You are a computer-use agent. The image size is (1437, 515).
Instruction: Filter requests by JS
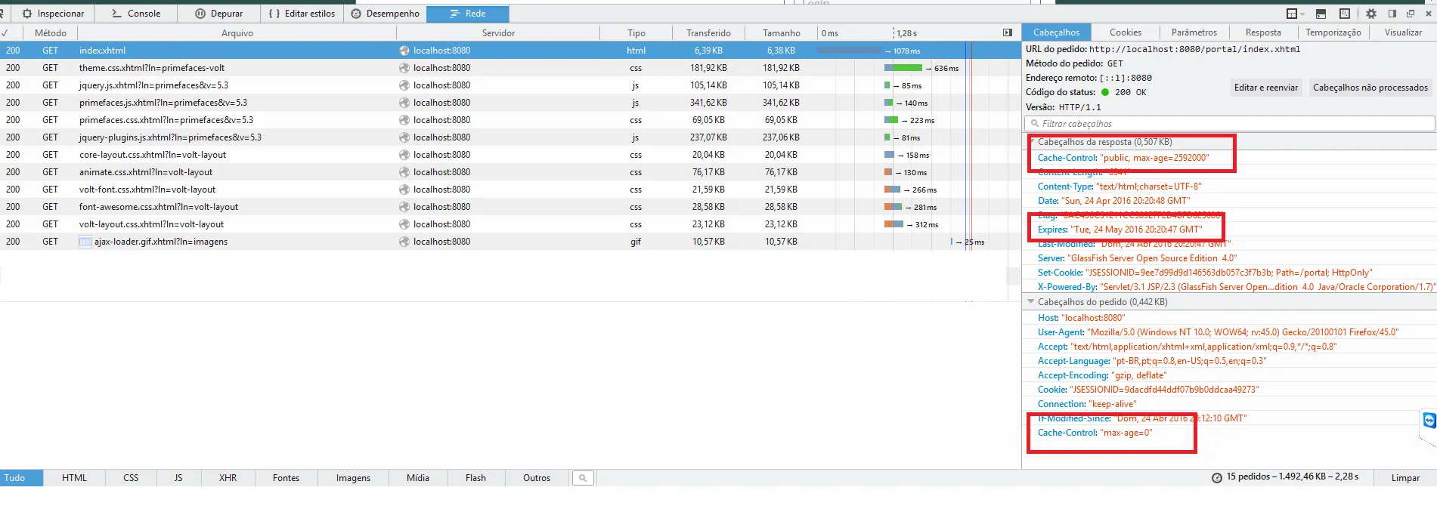pyautogui.click(x=178, y=478)
